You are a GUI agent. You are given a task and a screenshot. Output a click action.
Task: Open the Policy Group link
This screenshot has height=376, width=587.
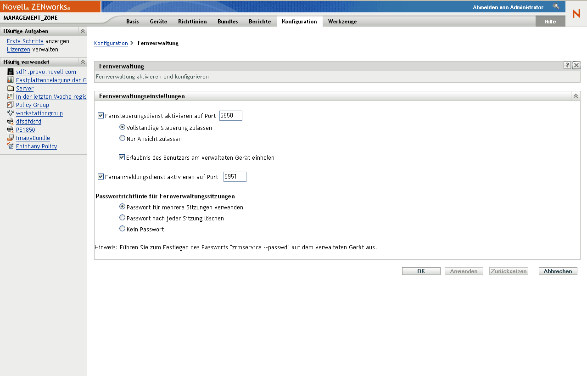pyautogui.click(x=33, y=105)
